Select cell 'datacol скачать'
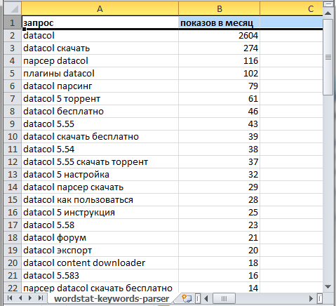This screenshot has height=306, width=336. coord(100,48)
